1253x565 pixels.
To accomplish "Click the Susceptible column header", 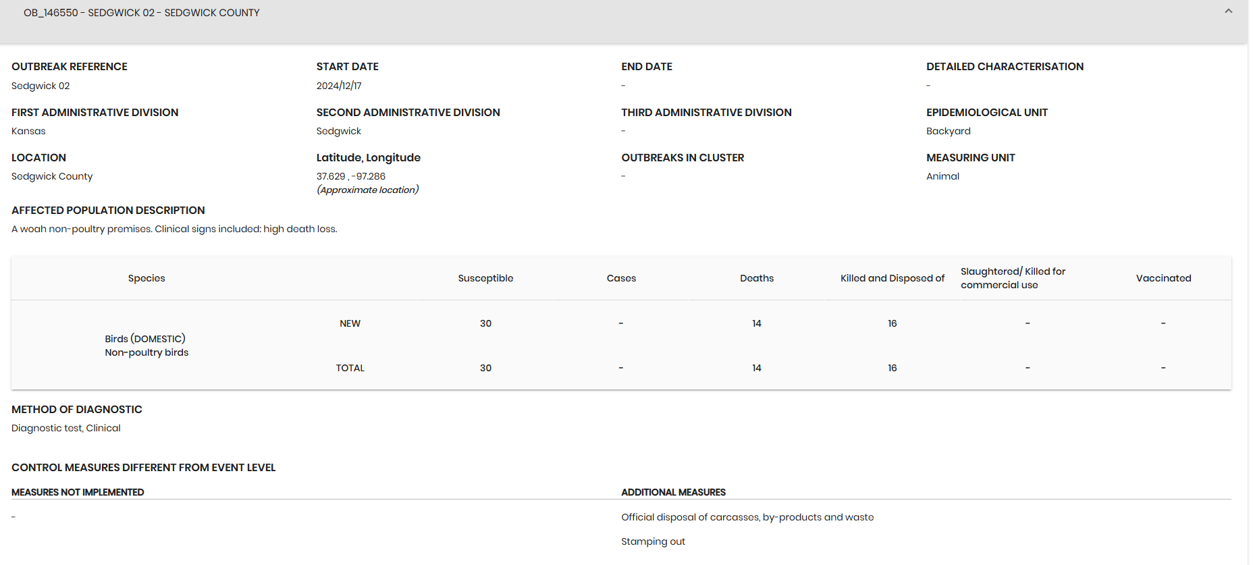I will (x=485, y=278).
